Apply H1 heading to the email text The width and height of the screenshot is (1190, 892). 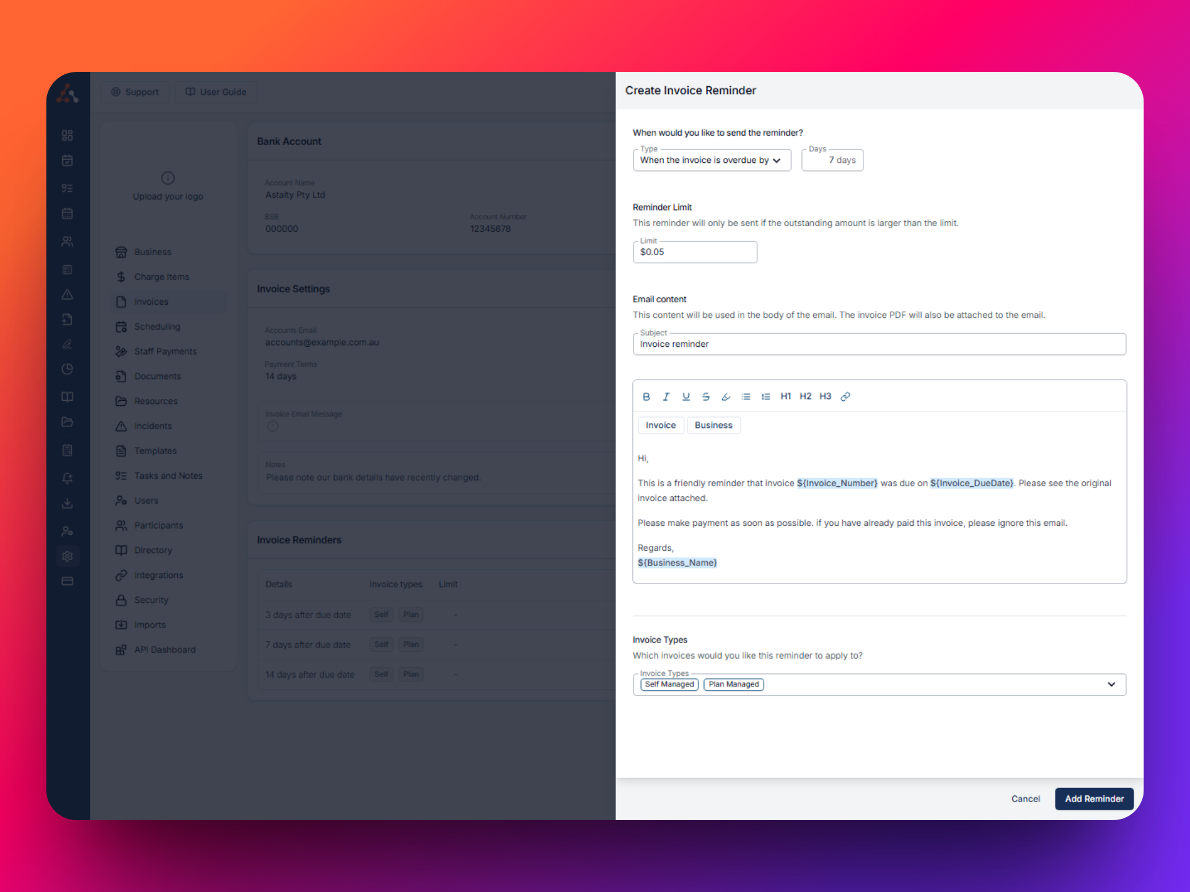[785, 396]
